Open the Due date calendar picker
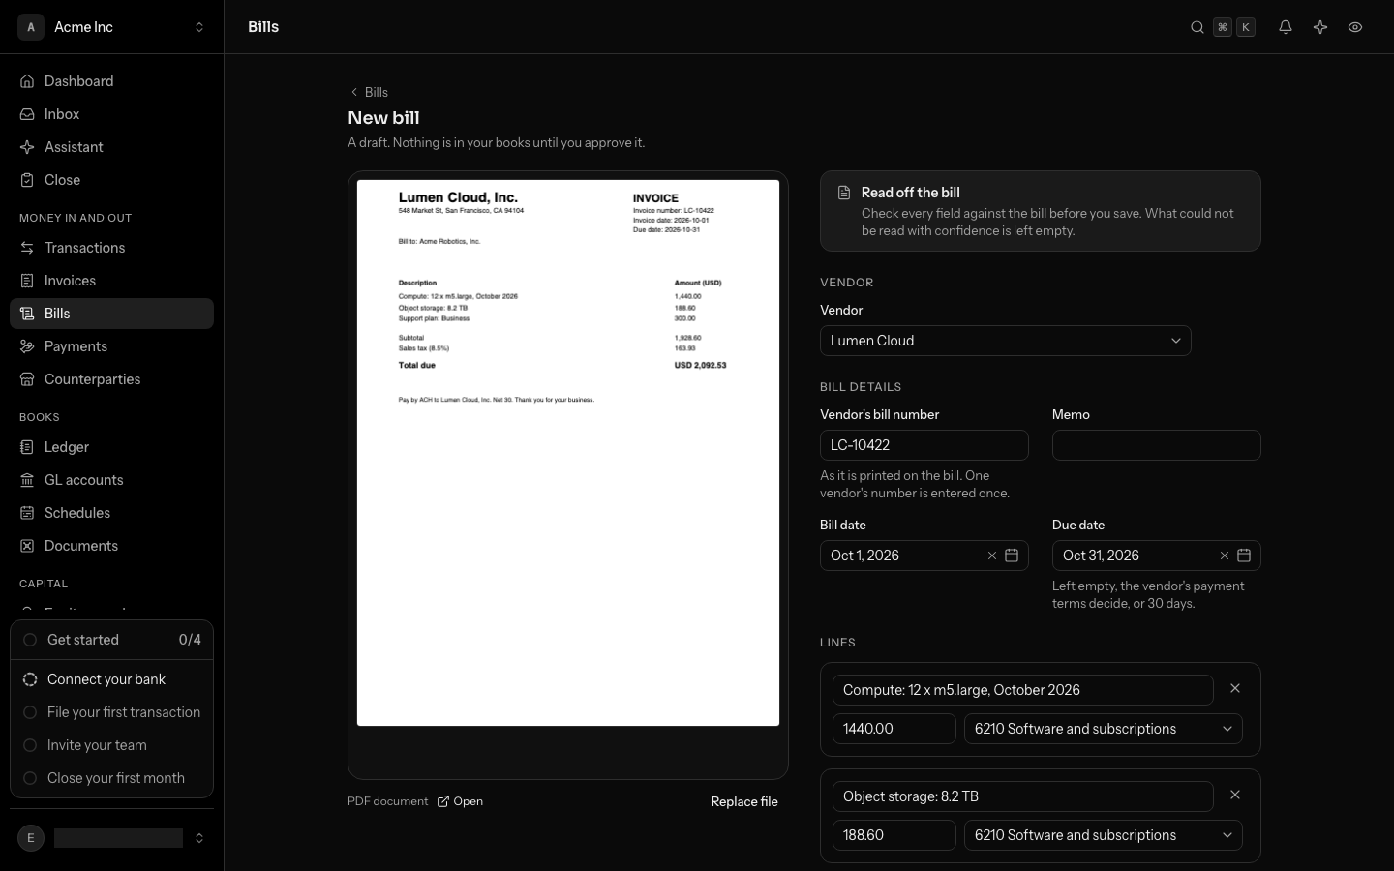The width and height of the screenshot is (1394, 871). [1244, 556]
